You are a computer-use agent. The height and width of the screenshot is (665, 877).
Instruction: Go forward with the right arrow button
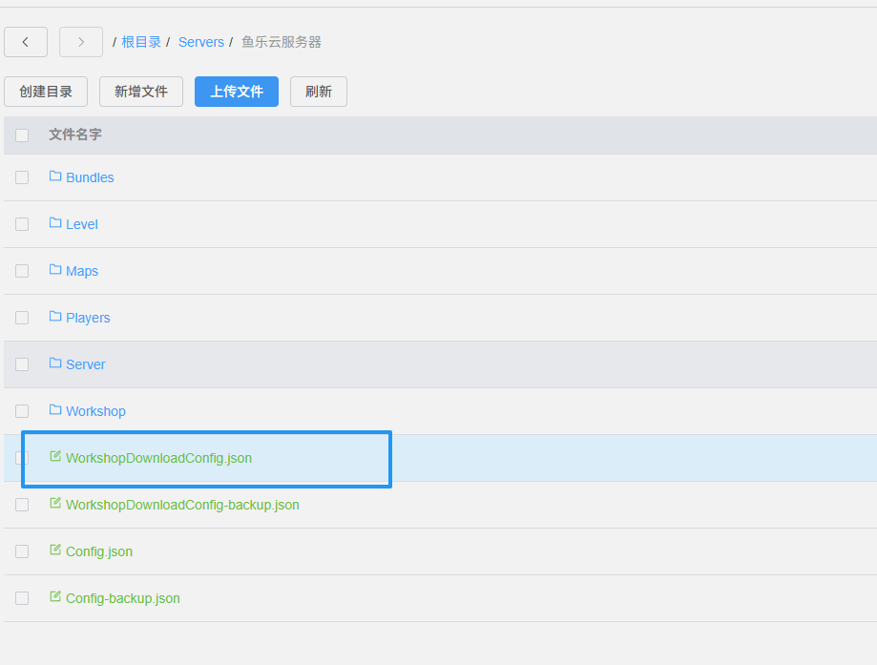tap(81, 42)
